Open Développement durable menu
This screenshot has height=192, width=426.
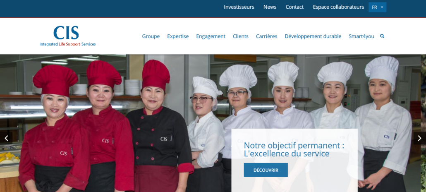[313, 36]
